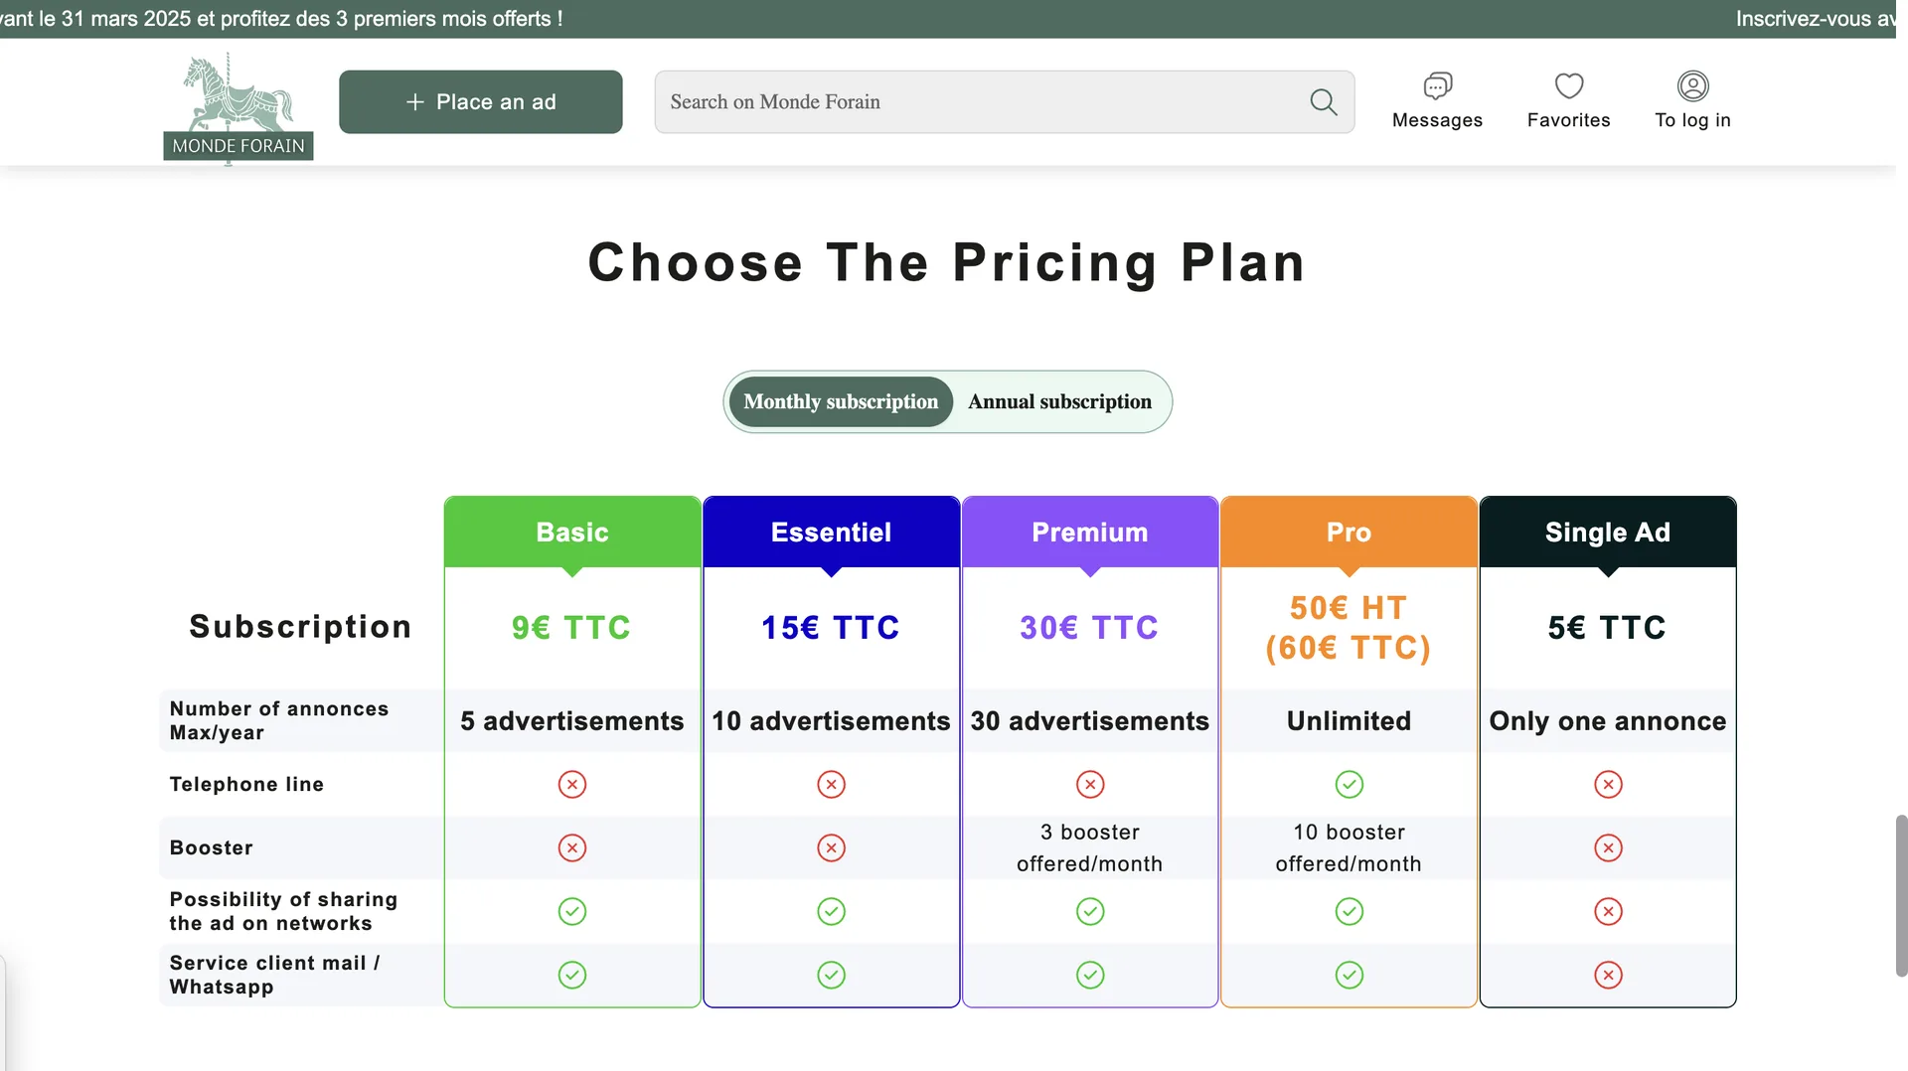Switch to Monthly subscription billing

841,401
